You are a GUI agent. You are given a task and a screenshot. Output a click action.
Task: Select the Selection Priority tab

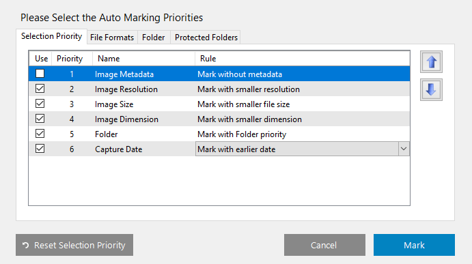click(51, 36)
